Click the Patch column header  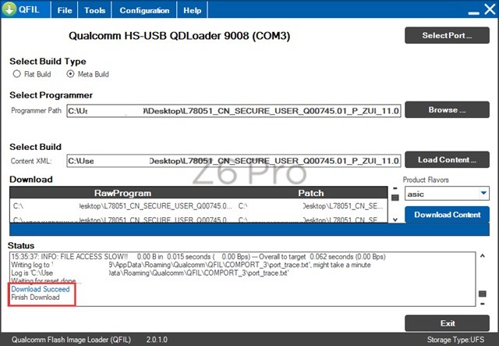coord(310,193)
